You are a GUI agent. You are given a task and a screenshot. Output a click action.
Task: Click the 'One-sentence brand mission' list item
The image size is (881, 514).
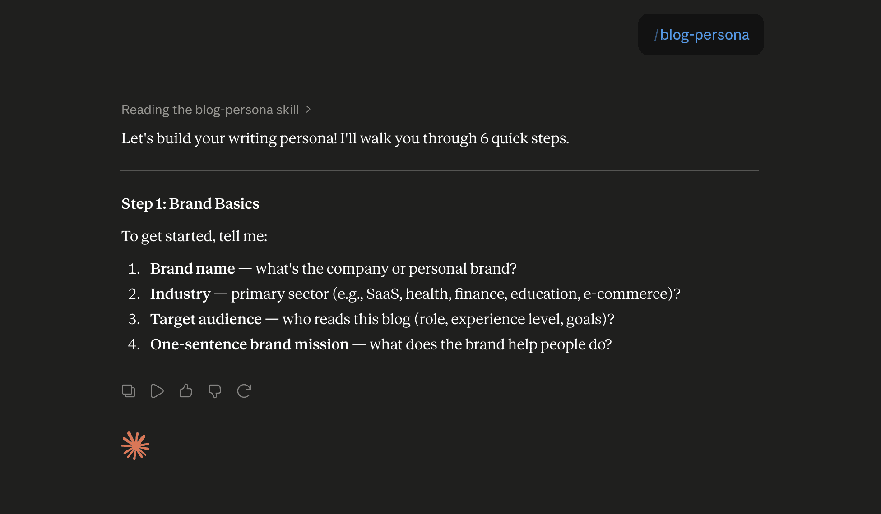click(x=250, y=344)
